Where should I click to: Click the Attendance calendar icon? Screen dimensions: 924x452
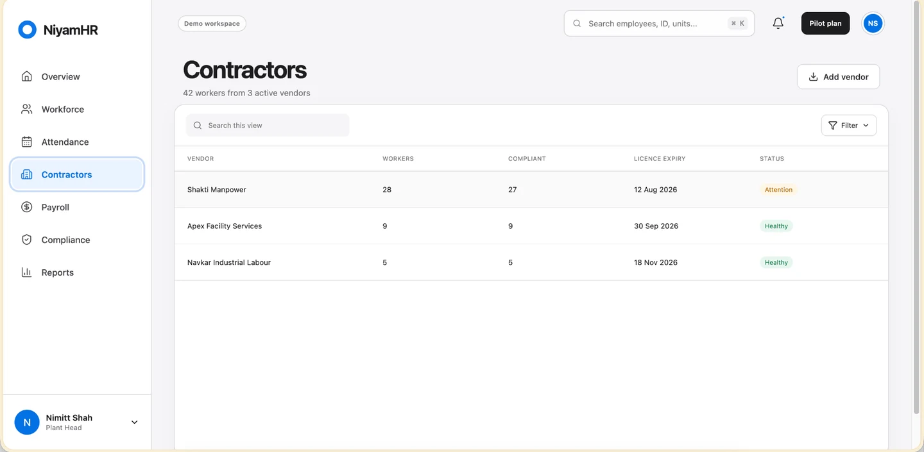pos(26,142)
